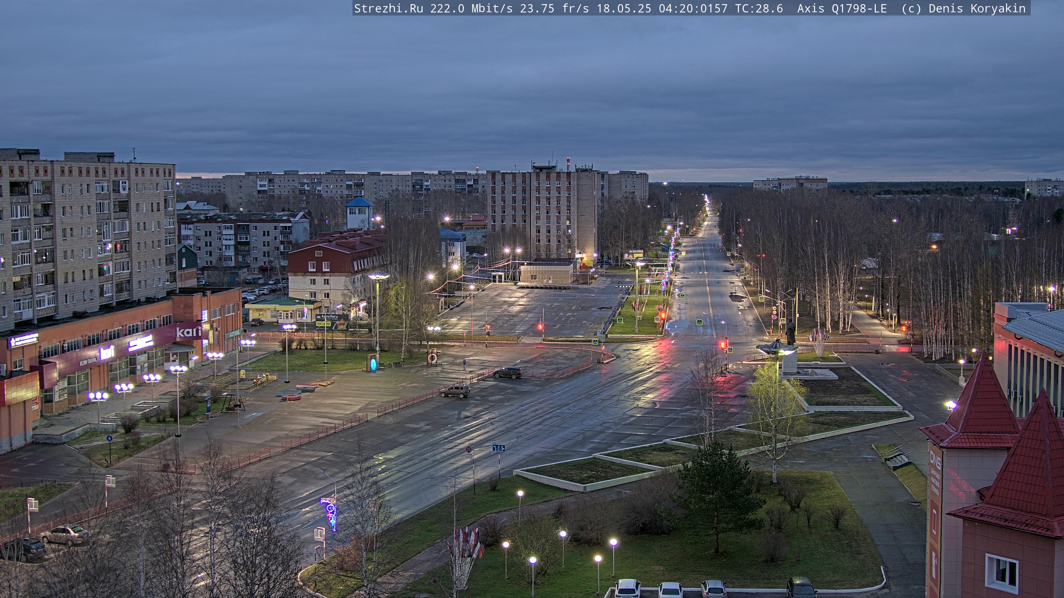This screenshot has width=1064, height=598.
Task: Select the "TC:28.6" temperature reading
Action: [x=759, y=8]
